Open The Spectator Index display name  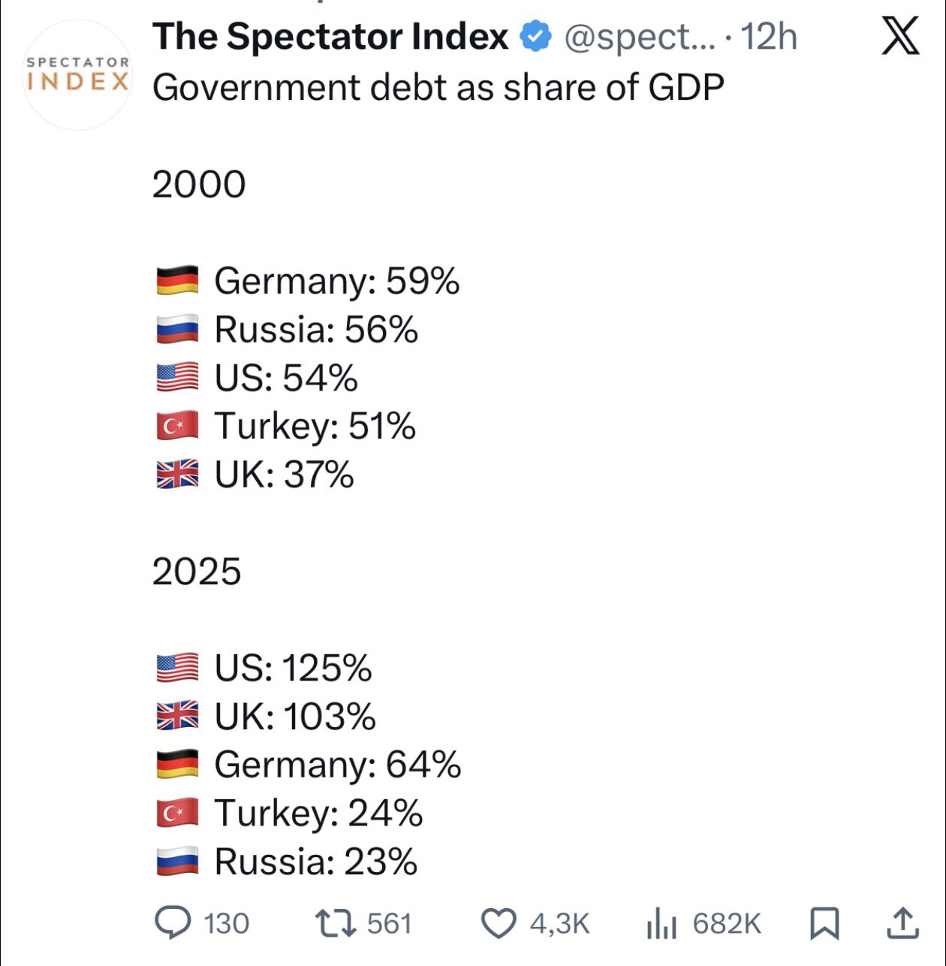tap(330, 36)
